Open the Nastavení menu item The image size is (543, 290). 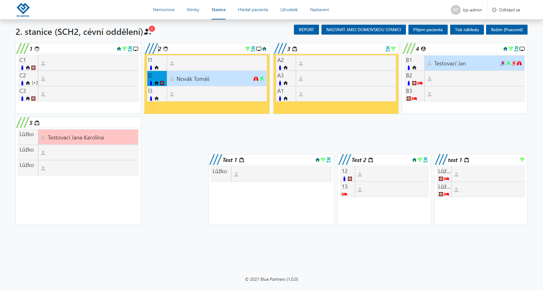(x=319, y=10)
